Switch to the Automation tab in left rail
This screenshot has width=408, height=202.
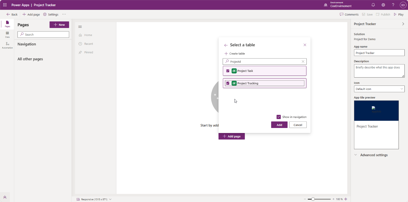click(x=7, y=45)
